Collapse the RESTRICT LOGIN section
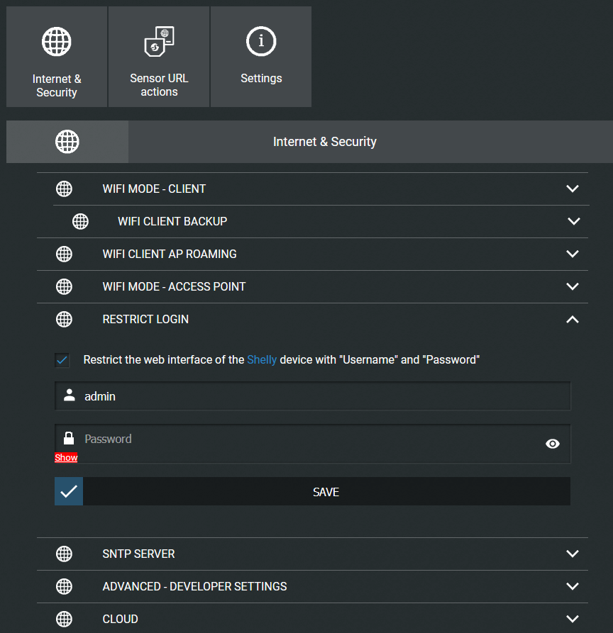The height and width of the screenshot is (633, 613). [x=573, y=320]
